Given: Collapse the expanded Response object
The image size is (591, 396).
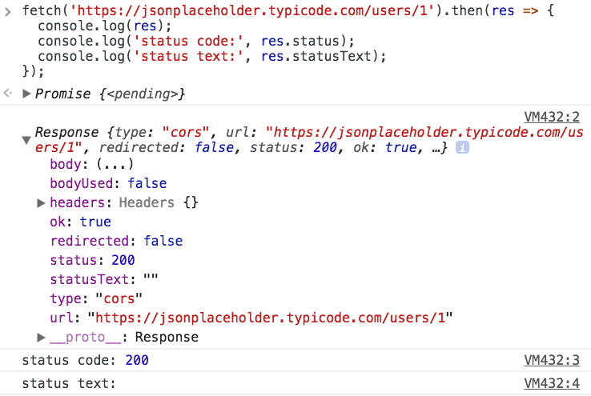Looking at the screenshot, I should click(x=26, y=141).
